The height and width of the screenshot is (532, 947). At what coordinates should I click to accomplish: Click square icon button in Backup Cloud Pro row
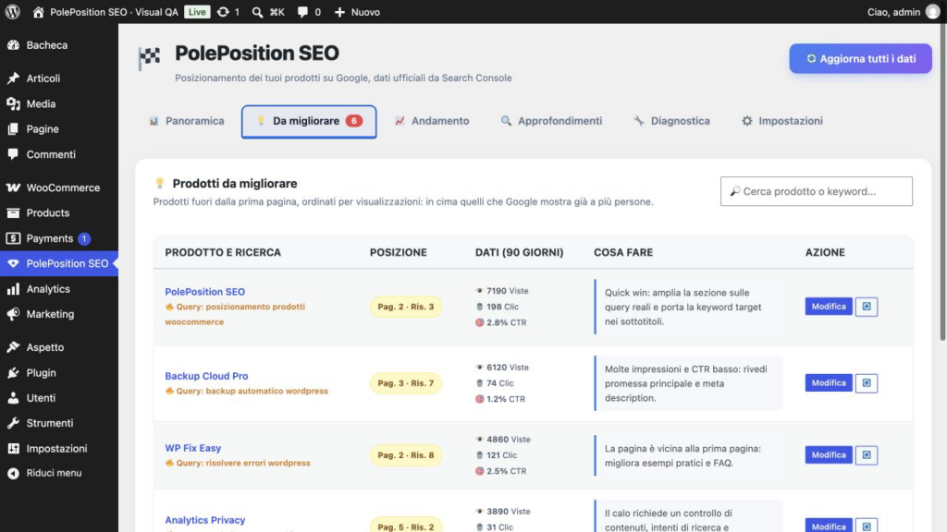866,383
